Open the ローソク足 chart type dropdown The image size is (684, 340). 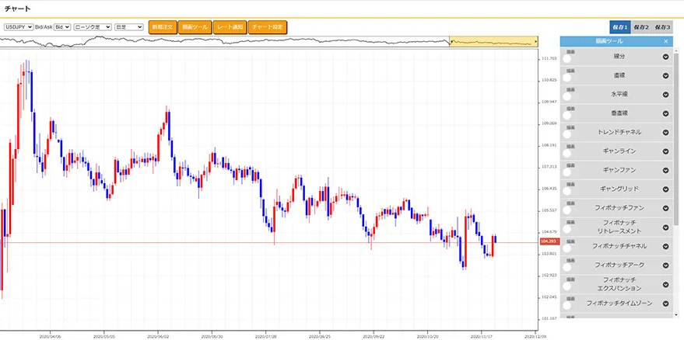(92, 27)
